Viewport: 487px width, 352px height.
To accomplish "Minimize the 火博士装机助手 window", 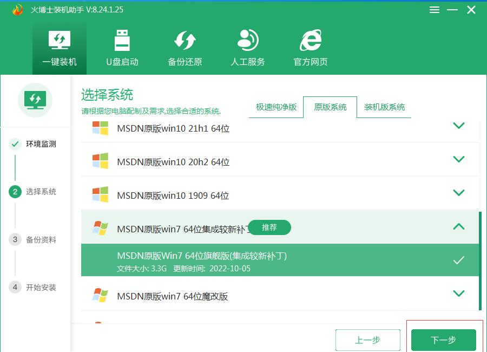I will (452, 10).
